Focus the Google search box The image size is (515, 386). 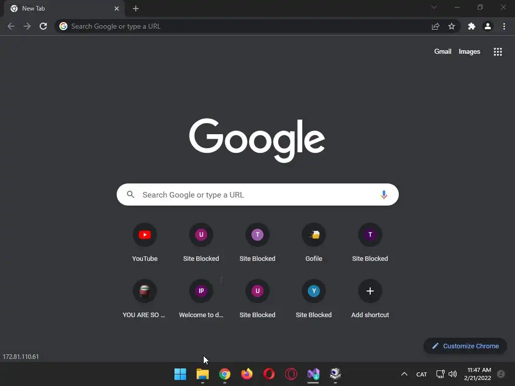[257, 195]
